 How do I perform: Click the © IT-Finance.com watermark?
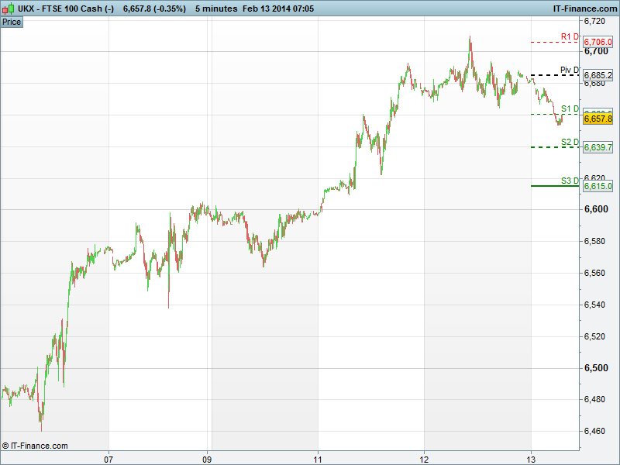click(x=35, y=446)
